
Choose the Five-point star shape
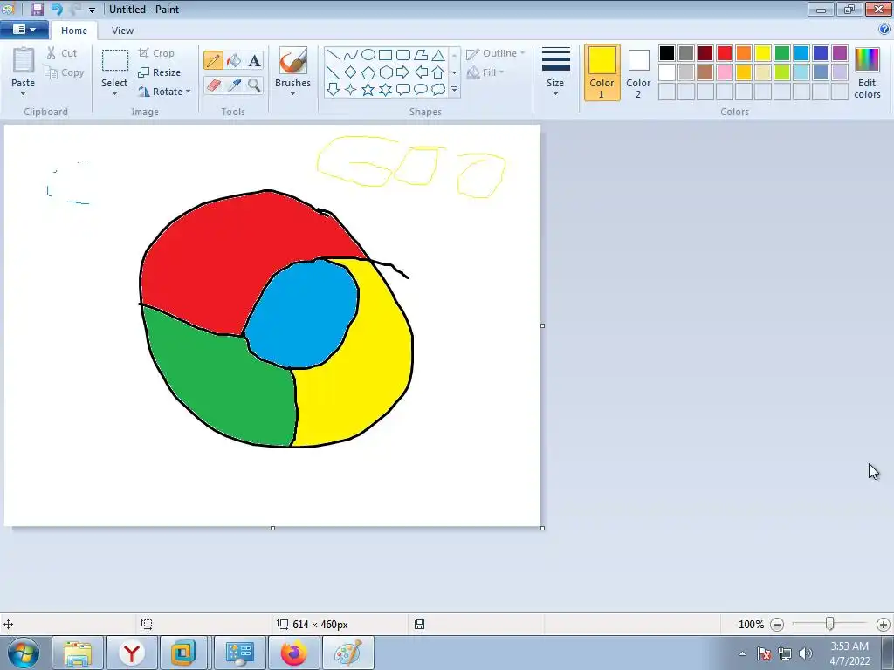(368, 90)
